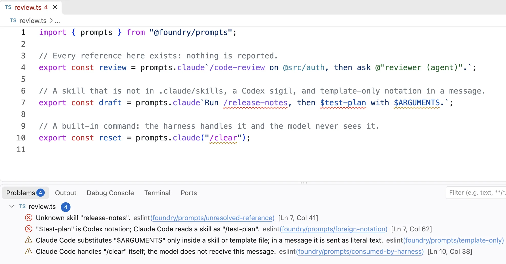
Task: Click the [Ln 7, Col 62] location
Action: [411, 229]
